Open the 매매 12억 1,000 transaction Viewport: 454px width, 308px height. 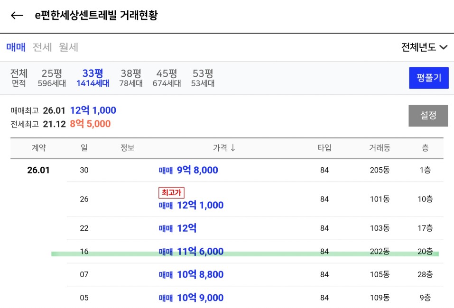click(x=191, y=205)
